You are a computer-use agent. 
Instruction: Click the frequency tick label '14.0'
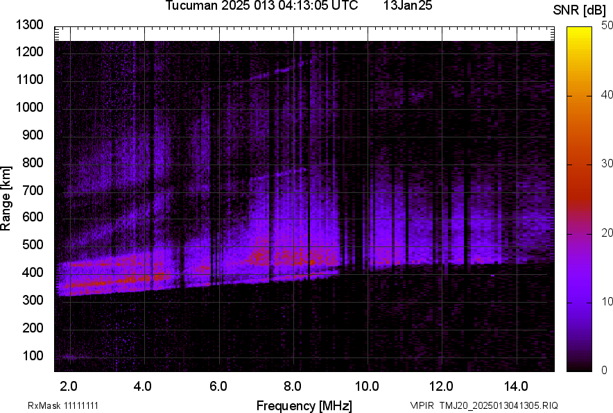click(x=516, y=387)
